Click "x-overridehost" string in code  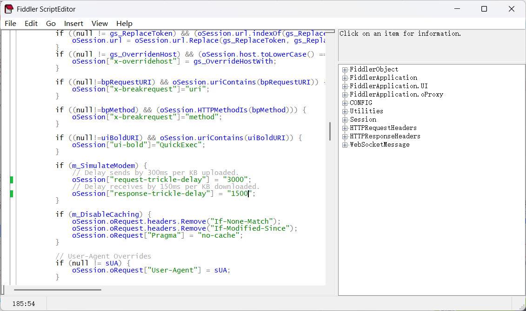(x=143, y=61)
